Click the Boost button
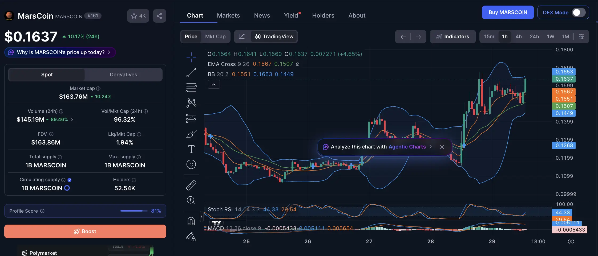This screenshot has width=598, height=256. 85,231
